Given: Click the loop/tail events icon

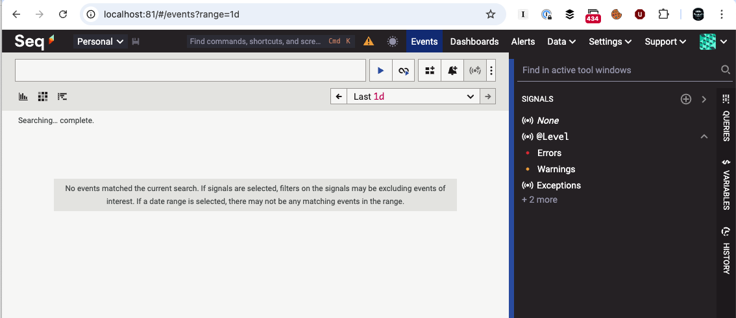Looking at the screenshot, I should (x=403, y=71).
